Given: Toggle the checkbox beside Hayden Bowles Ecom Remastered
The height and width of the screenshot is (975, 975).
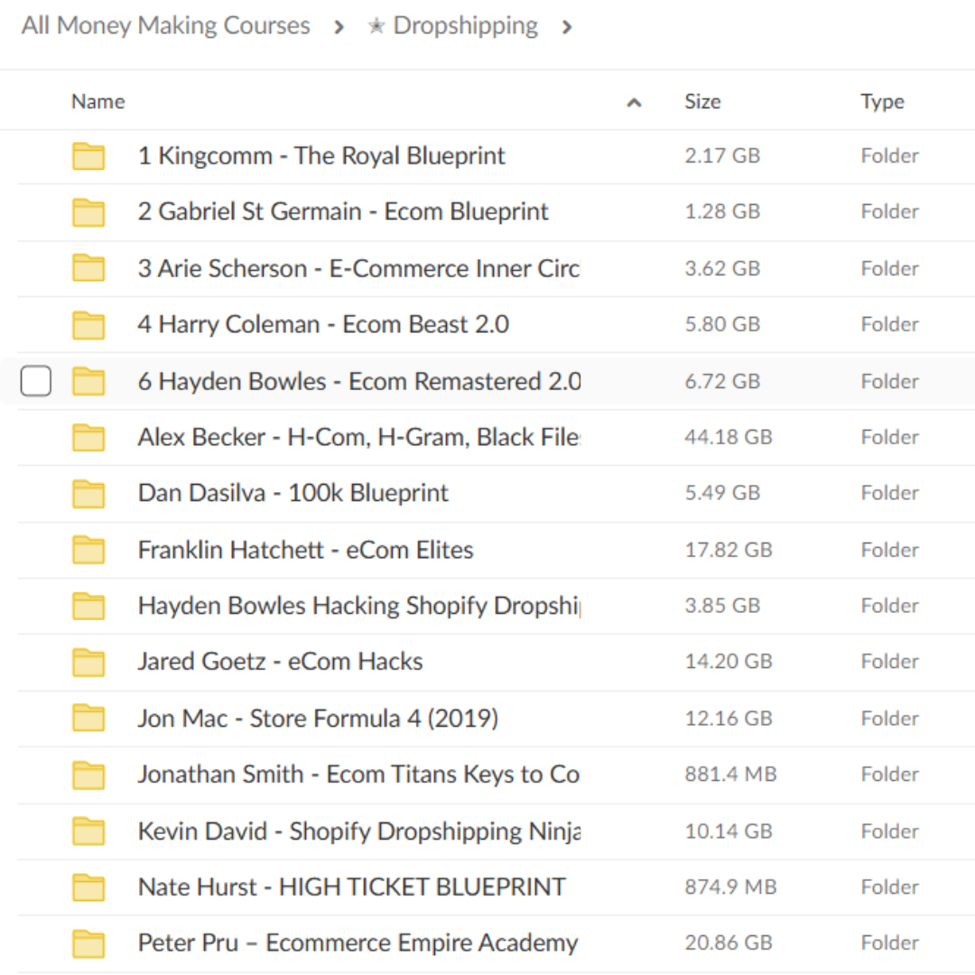Looking at the screenshot, I should coord(36,381).
